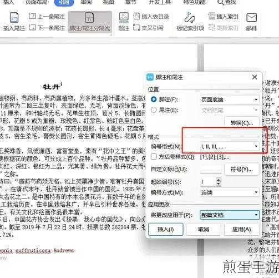The width and height of the screenshot is (279, 278).
Task: Open numbering mode dropdown (连续)
Action: (x=229, y=192)
